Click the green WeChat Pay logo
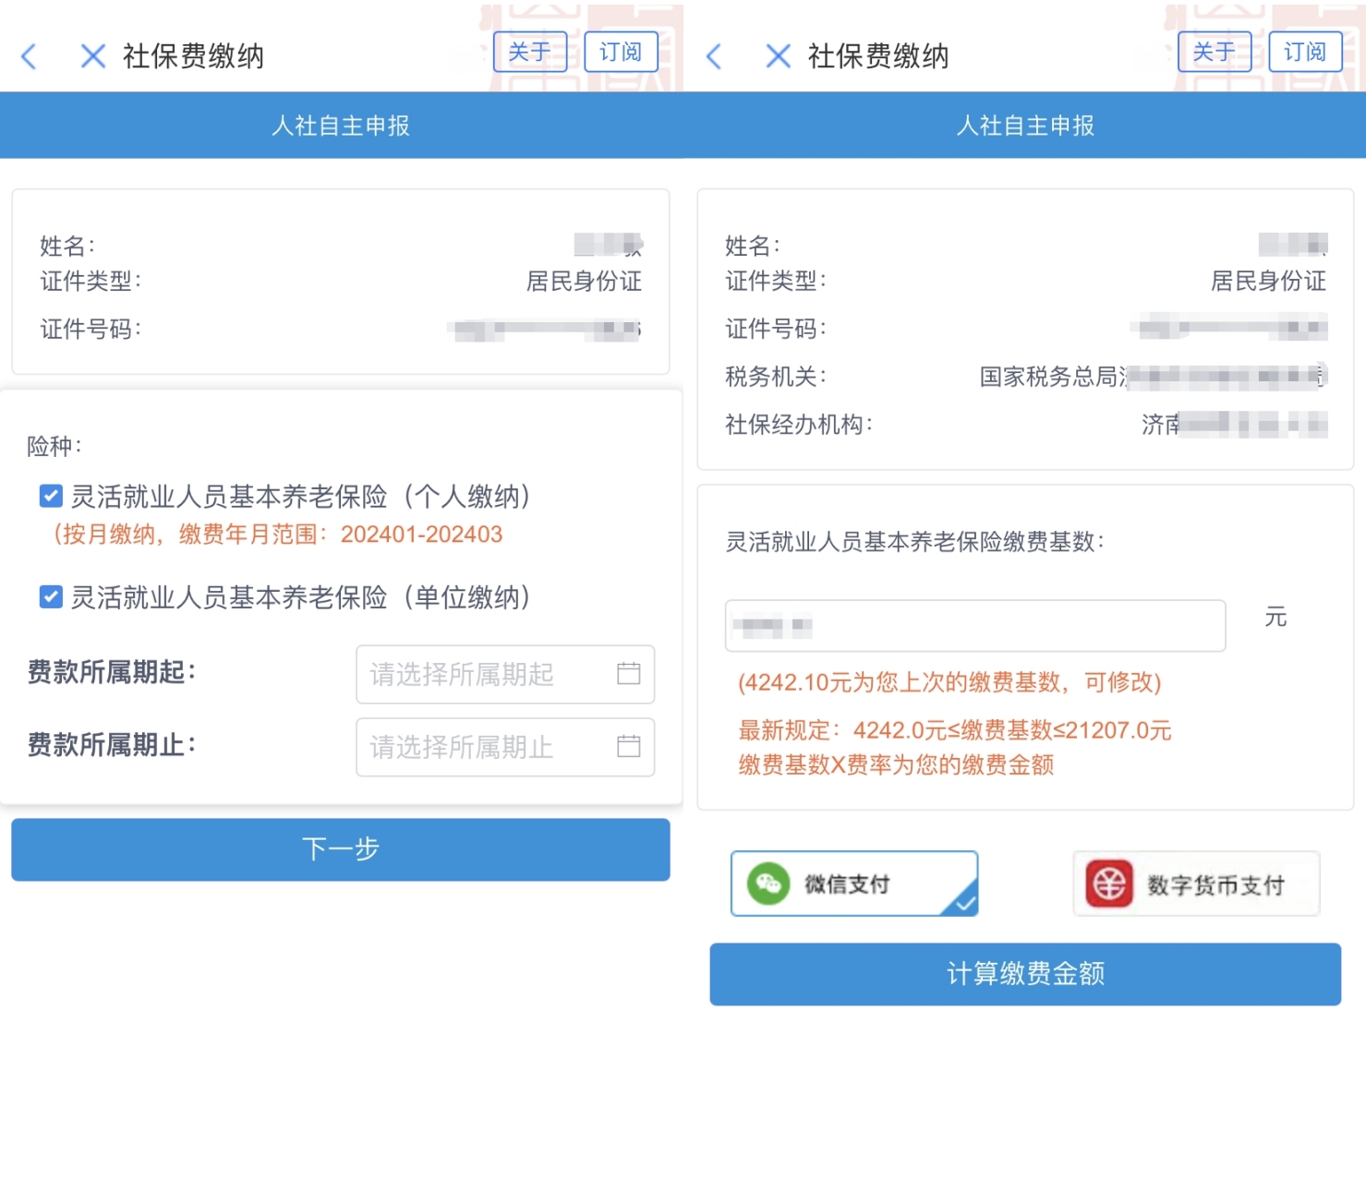1366x1190 pixels. [768, 883]
